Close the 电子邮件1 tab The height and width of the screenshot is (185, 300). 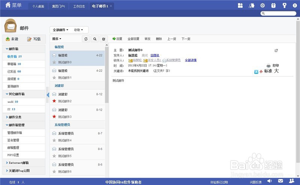coord(111,6)
